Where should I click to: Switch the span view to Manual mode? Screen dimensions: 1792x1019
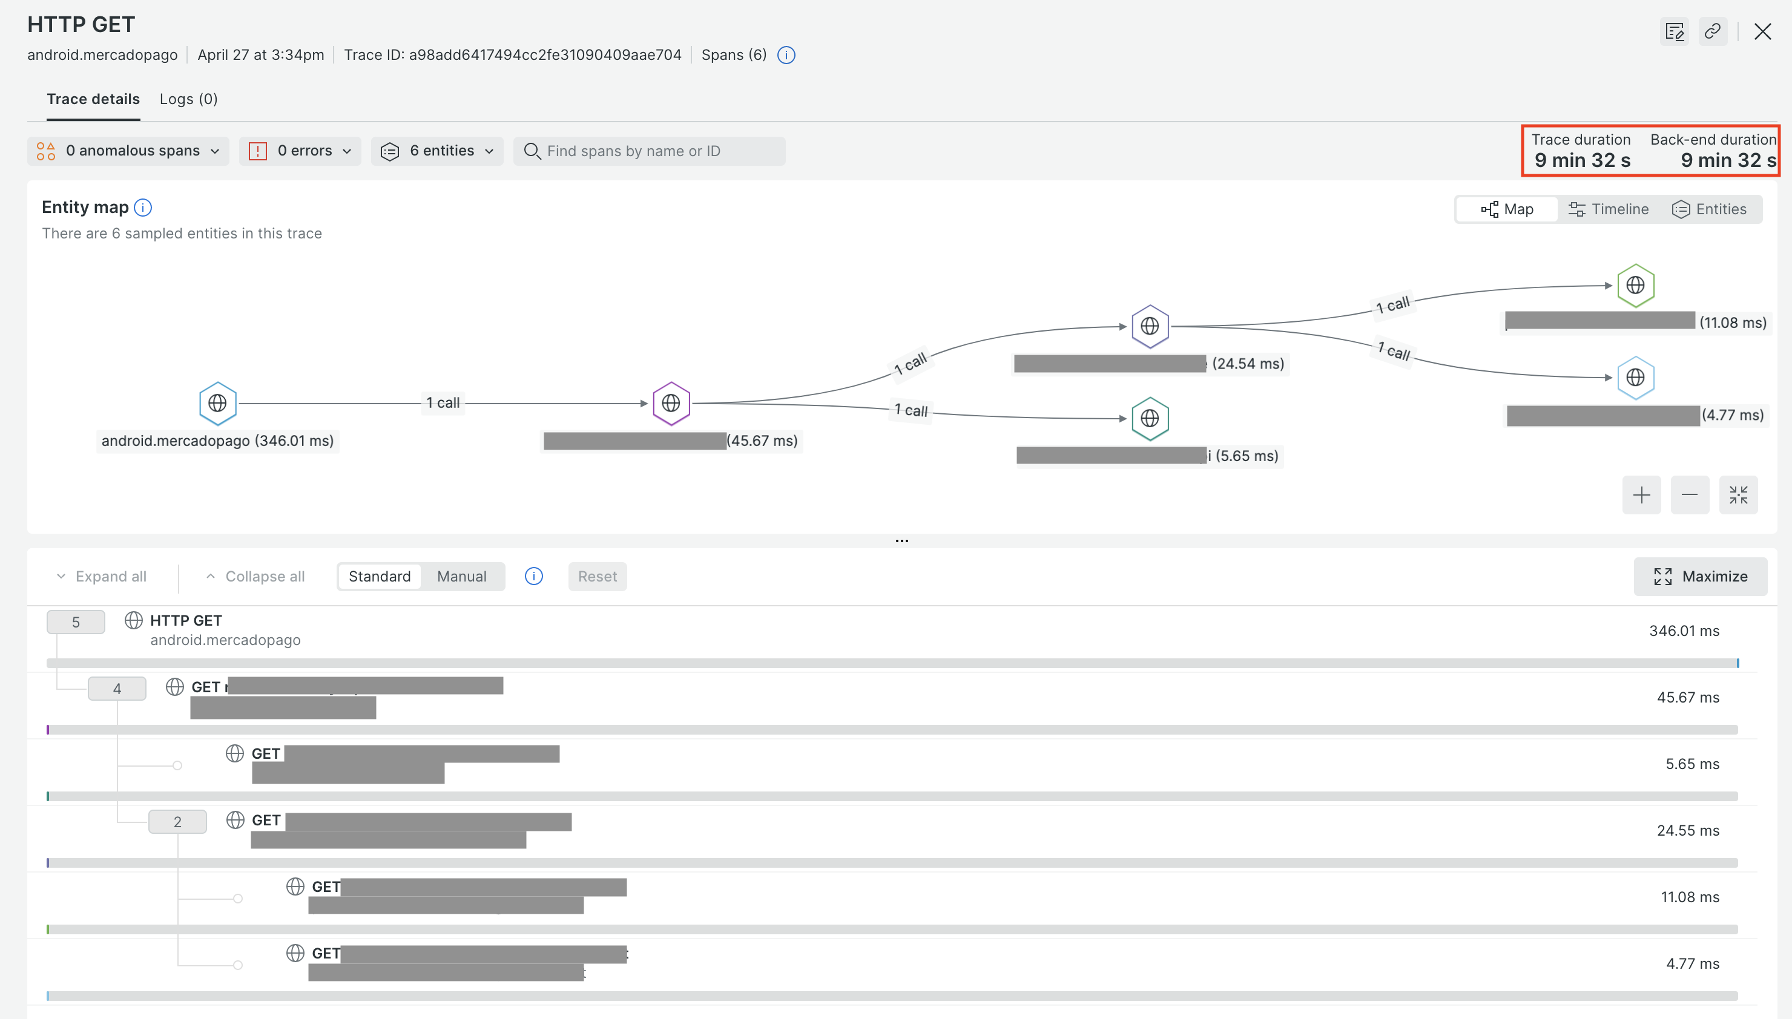[461, 576]
